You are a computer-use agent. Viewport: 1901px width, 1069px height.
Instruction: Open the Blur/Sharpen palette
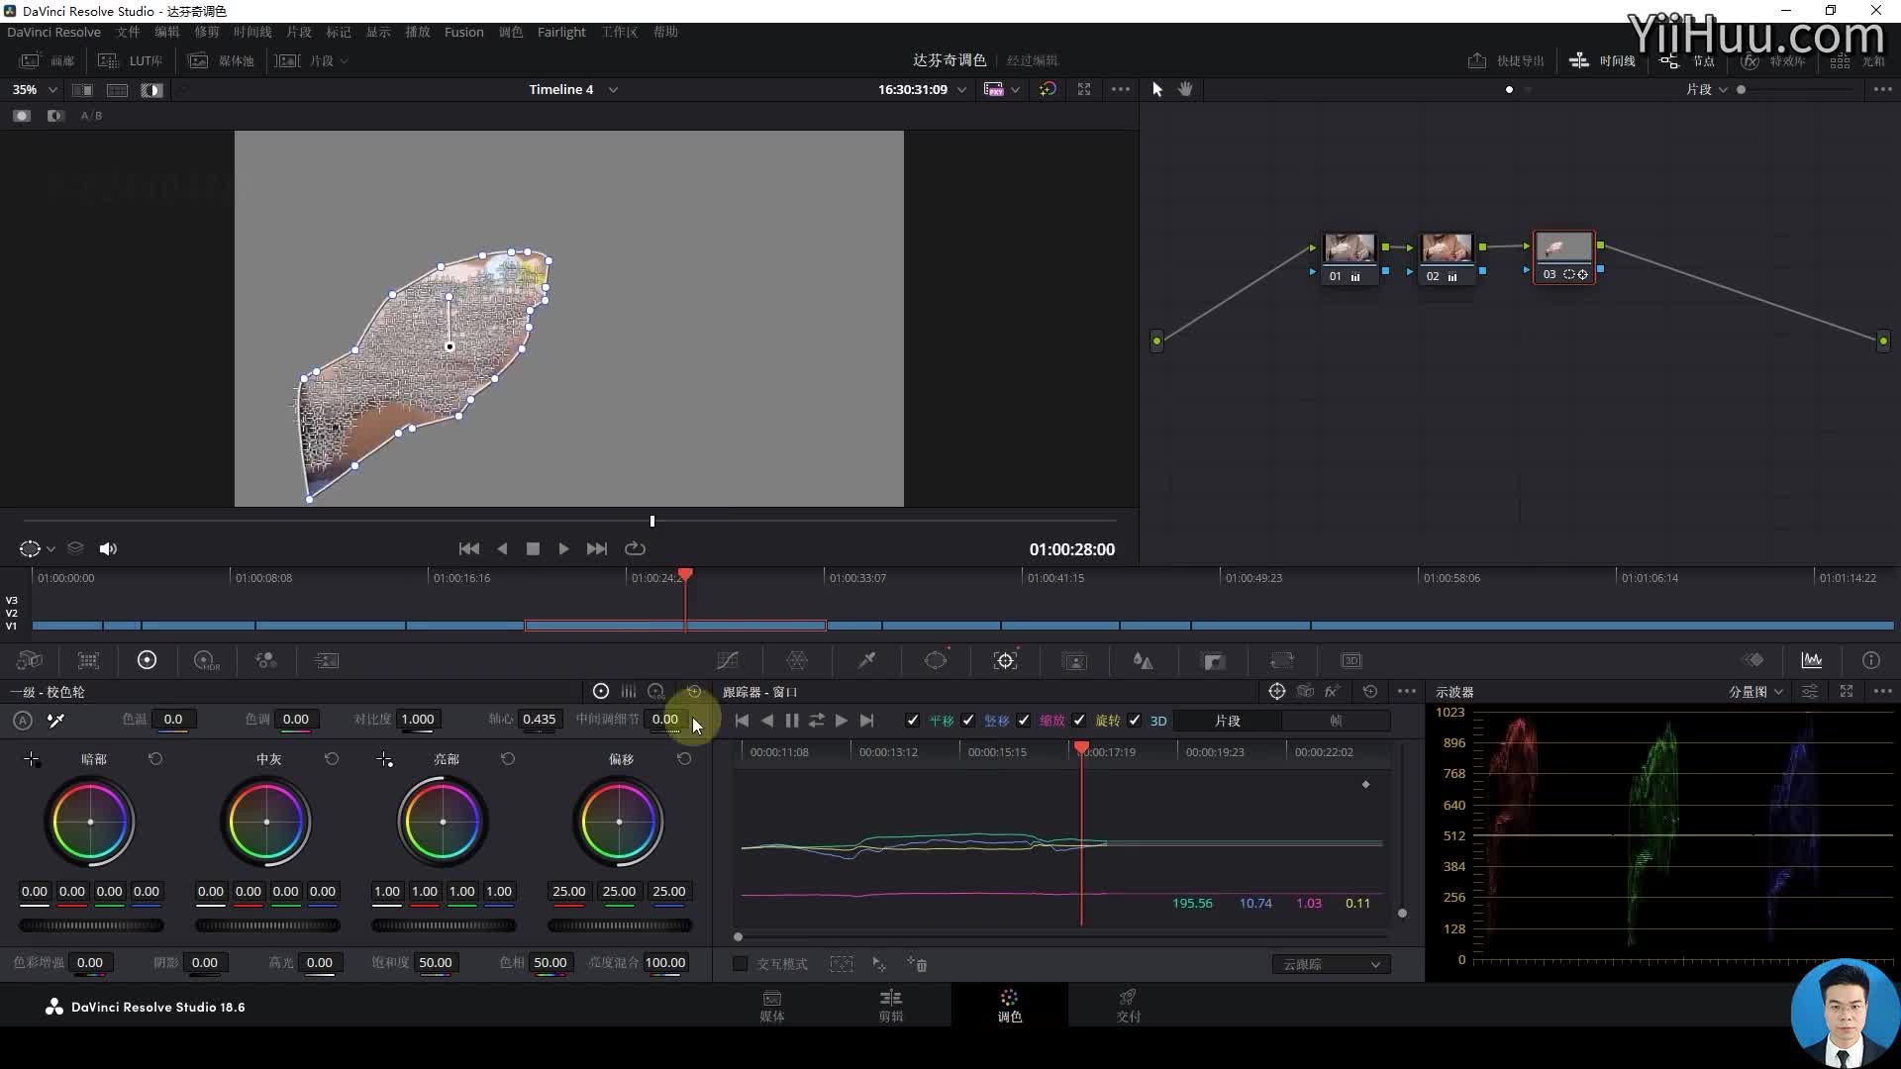point(1143,660)
